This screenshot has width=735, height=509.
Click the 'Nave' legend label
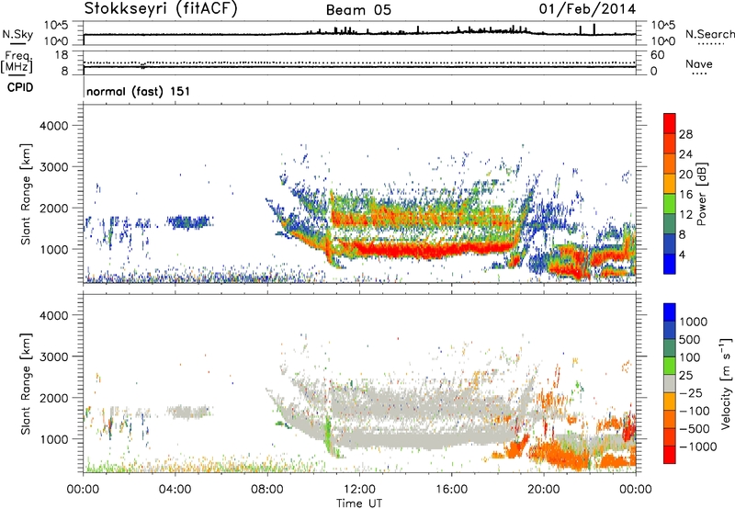pyautogui.click(x=699, y=64)
